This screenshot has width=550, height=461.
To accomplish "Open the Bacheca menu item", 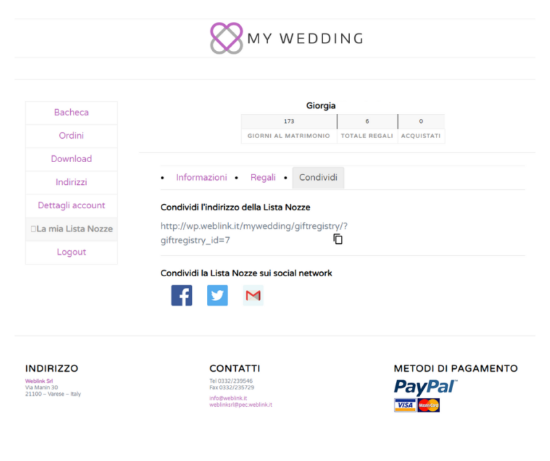I will [71, 113].
